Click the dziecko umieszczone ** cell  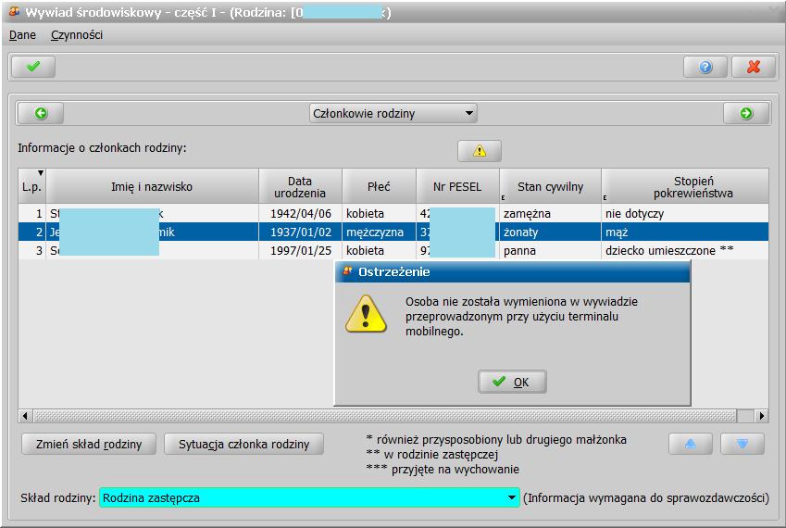click(x=685, y=251)
